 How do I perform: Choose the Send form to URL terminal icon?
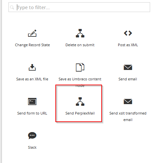(x=32, y=102)
